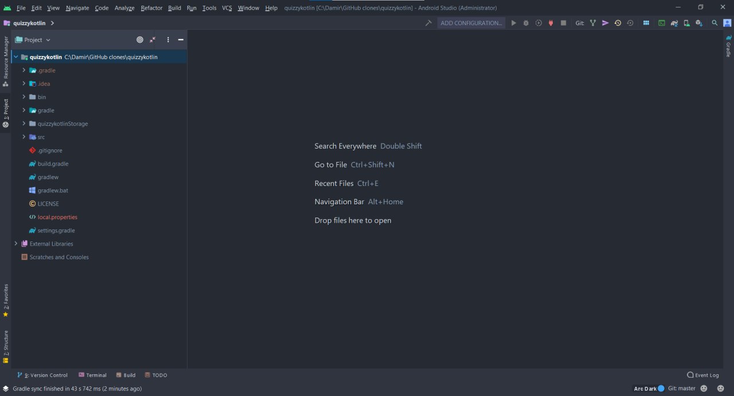Open the Project view type dropdown
Viewport: 734px width, 396px height.
(x=33, y=39)
